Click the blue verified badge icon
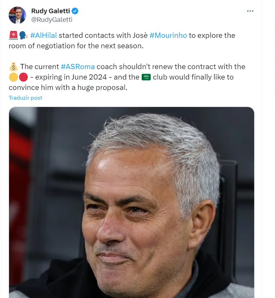This screenshot has width=275, height=298. click(75, 11)
